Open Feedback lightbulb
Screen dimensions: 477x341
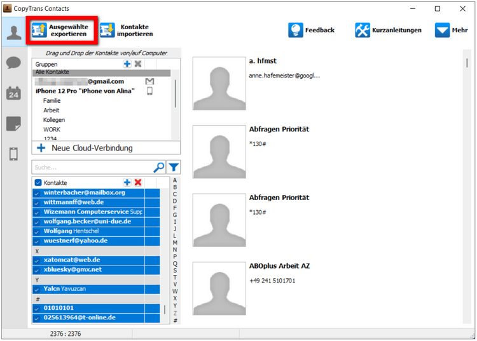click(x=311, y=30)
